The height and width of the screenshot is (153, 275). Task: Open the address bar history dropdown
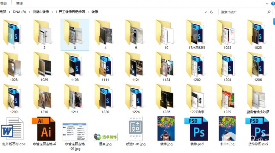click(x=207, y=12)
